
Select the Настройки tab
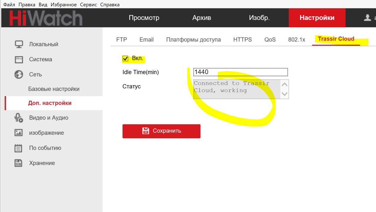tap(317, 18)
